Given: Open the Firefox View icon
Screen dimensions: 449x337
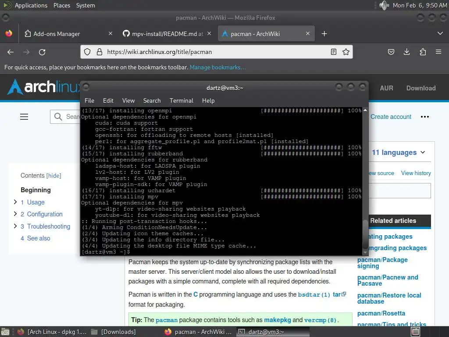Looking at the screenshot, I should tap(9, 33).
